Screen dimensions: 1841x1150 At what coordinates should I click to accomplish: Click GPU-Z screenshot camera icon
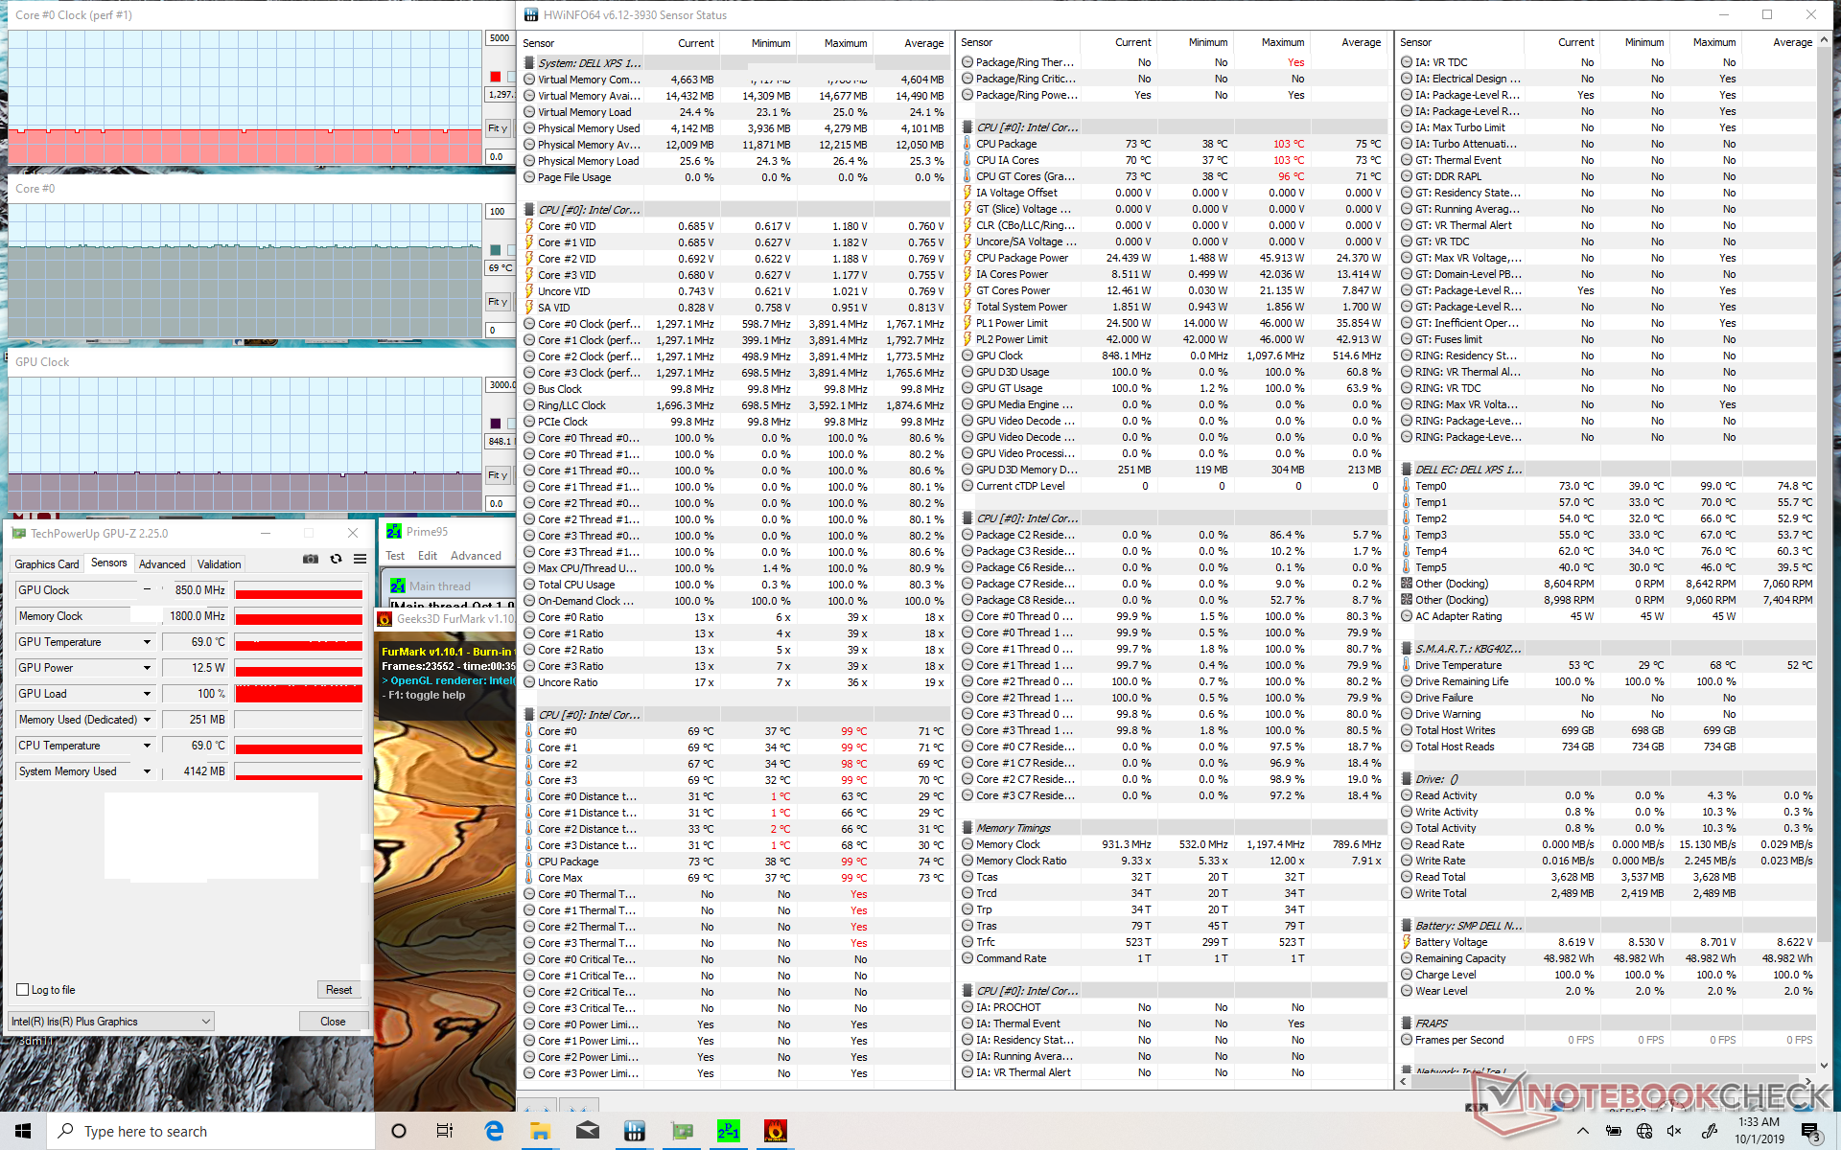coord(311,559)
